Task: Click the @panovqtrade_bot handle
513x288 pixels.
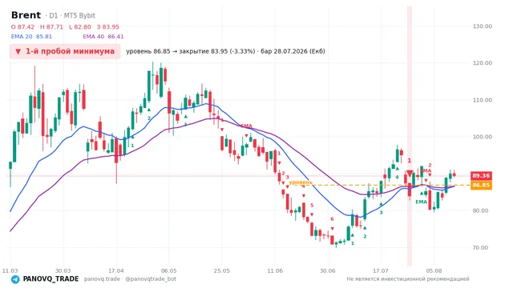Action: click(151, 279)
